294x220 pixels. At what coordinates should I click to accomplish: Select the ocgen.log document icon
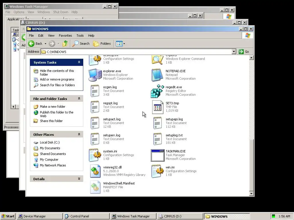(95, 91)
